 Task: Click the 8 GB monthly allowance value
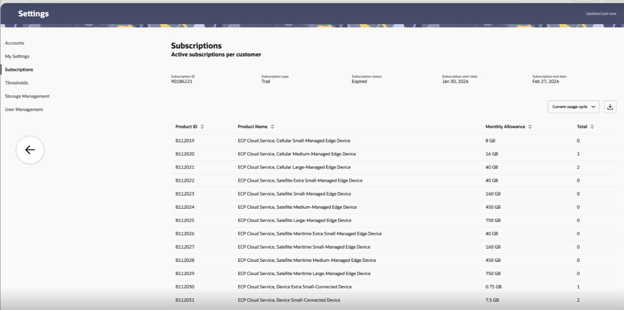490,141
